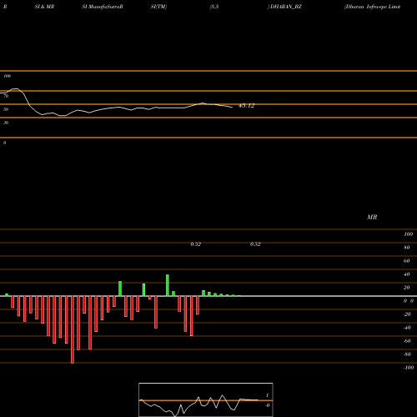Click the -100 label on MR axis

click(x=409, y=368)
